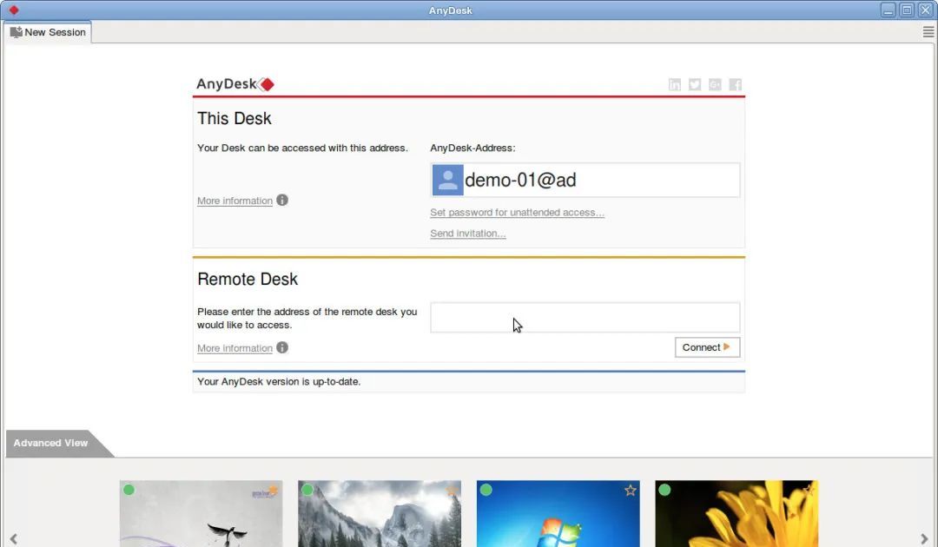Toggle favorite star on yellow flower thumbnail

click(809, 491)
